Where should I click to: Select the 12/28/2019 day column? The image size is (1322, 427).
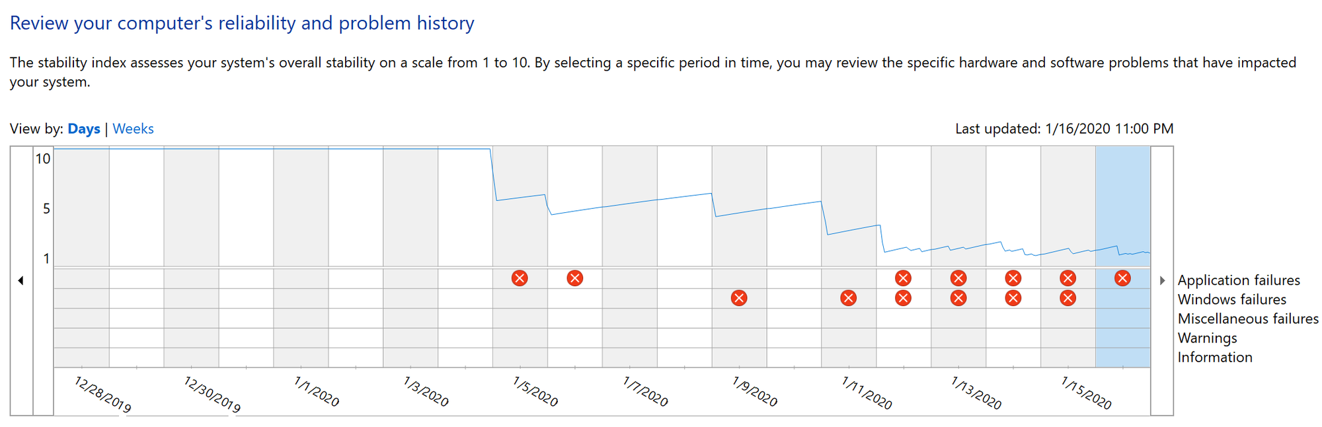tap(81, 257)
